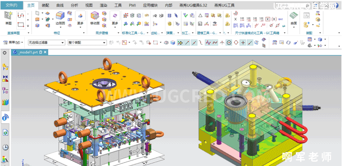Expand the 特征 group options arrow
The image size is (342, 166).
pyautogui.click(x=84, y=33)
